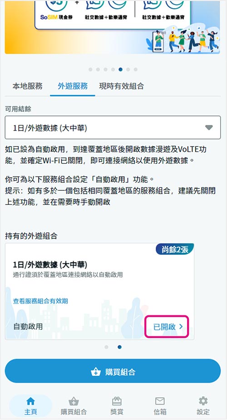This screenshot has width=227, height=420.
Task: Click the chevron next to 已開啟
Action: (x=181, y=327)
